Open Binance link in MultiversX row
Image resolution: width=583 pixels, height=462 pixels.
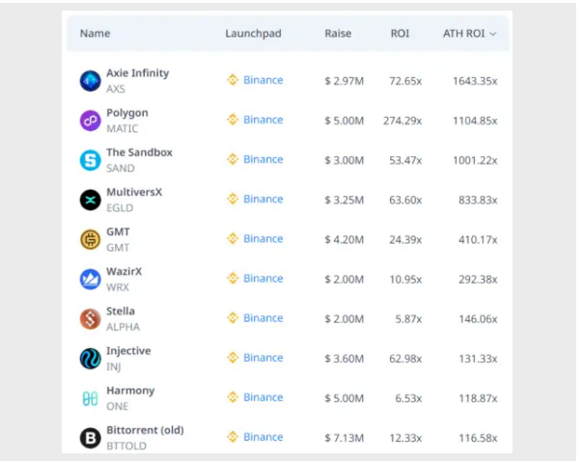click(x=264, y=199)
